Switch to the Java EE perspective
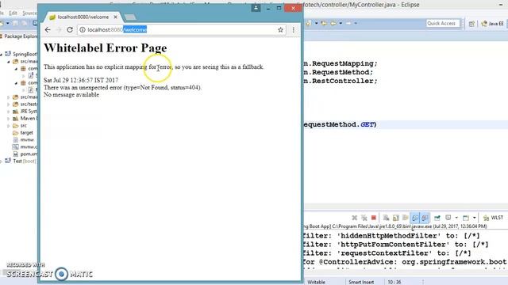This screenshot has height=285, width=508. (492, 24)
